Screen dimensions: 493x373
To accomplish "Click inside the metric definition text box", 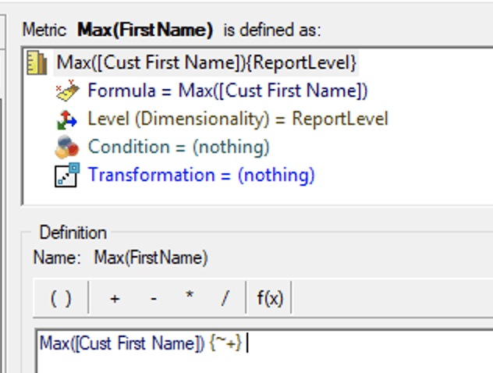I will 264,350.
